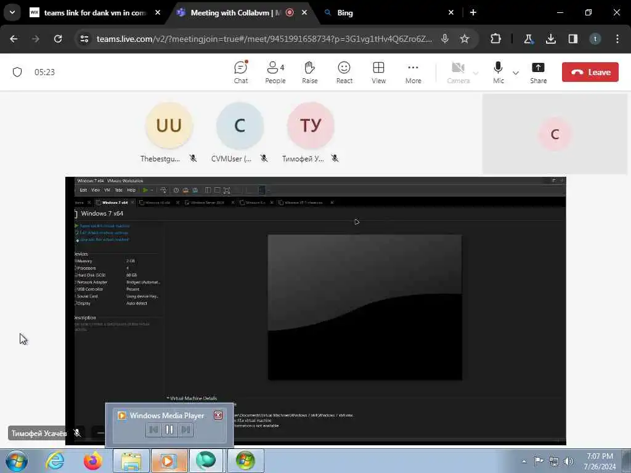Toggle the Mic mute button
This screenshot has height=473, width=631.
498,73
